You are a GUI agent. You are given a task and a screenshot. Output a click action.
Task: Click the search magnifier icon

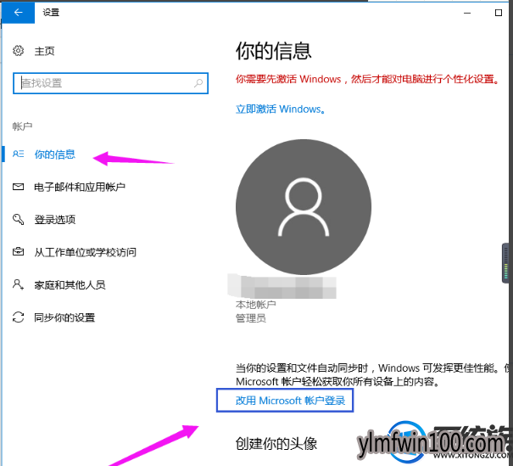click(198, 83)
